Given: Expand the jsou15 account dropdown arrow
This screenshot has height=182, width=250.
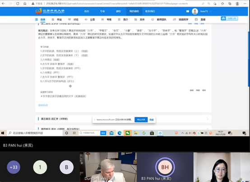Looking at the screenshot, I should click(210, 11).
